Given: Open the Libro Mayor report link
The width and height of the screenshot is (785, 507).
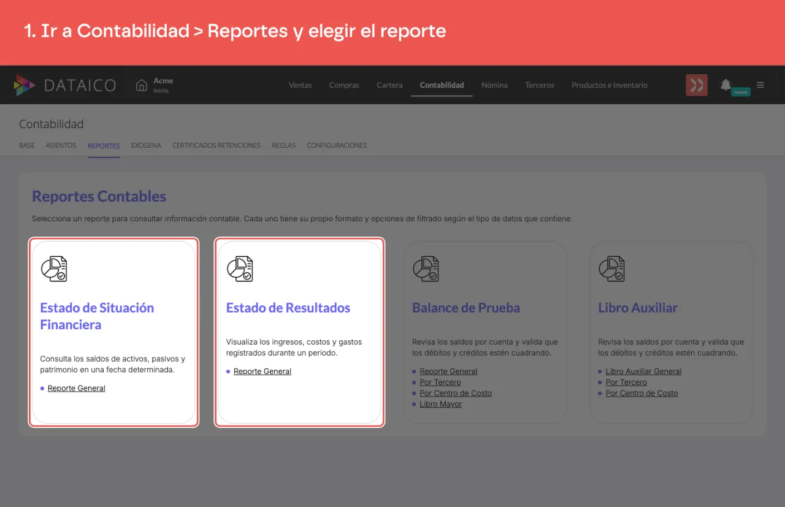Looking at the screenshot, I should coord(441,405).
